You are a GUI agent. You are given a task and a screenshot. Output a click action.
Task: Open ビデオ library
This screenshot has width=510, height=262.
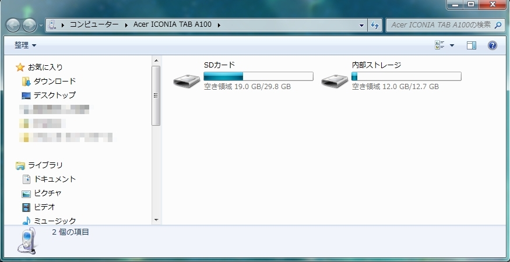tap(44, 207)
